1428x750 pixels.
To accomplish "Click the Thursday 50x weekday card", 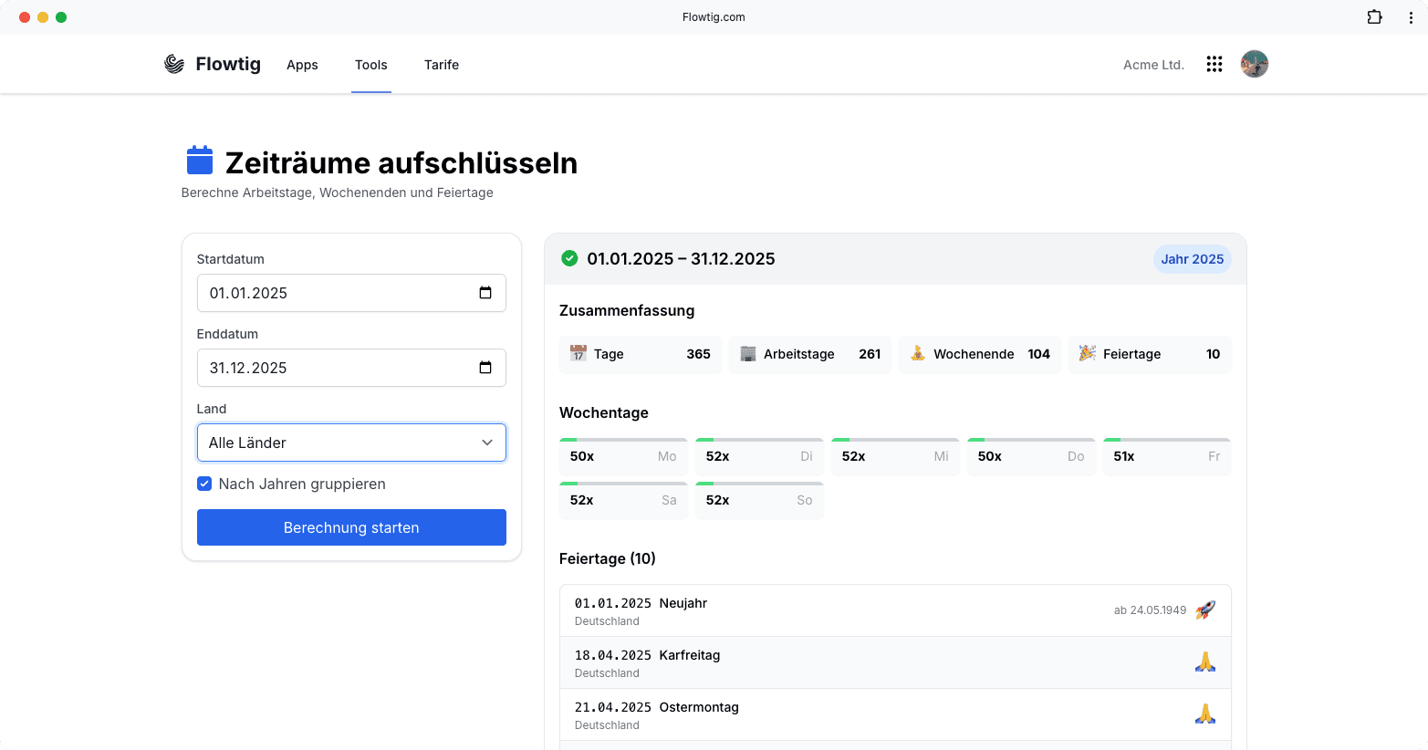I will (x=1031, y=456).
